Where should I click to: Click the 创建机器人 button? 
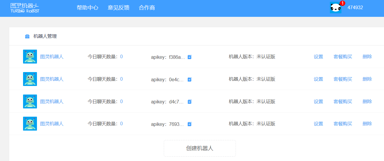[200, 148]
